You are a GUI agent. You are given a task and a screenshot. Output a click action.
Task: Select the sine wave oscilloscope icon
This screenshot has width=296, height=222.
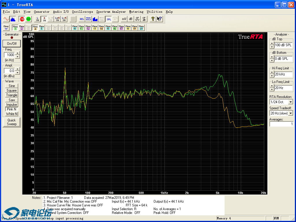pyautogui.click(x=6, y=19)
